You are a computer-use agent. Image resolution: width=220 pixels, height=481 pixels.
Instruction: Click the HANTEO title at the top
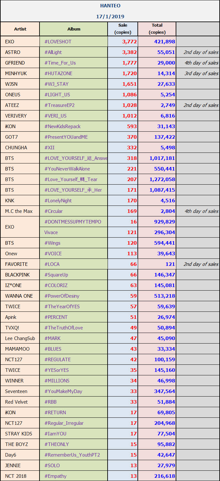coord(110,6)
